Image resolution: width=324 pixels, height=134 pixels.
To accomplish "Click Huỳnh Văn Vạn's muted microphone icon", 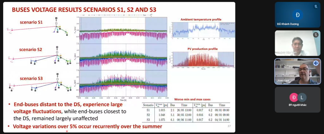I will click(315, 35).
